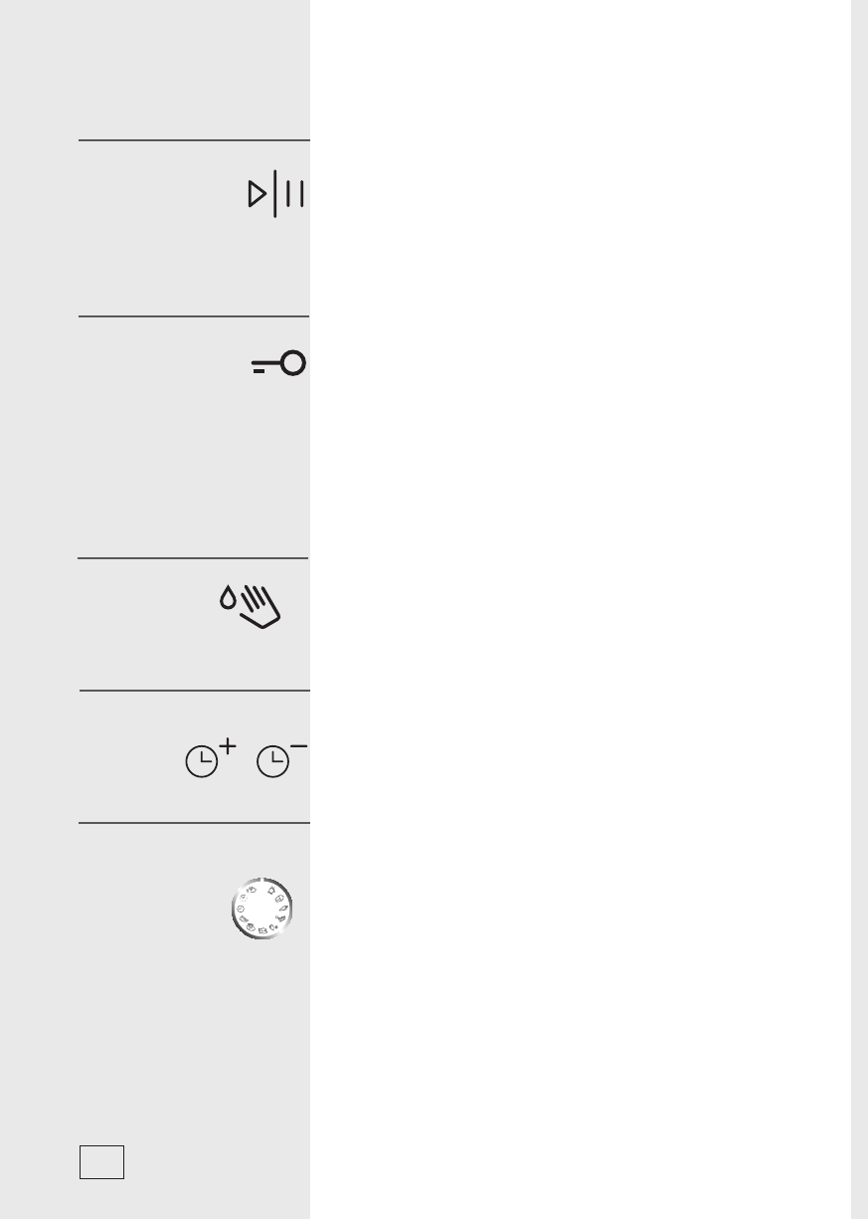Select the hand symbol beside the water drop

[x=260, y=606]
